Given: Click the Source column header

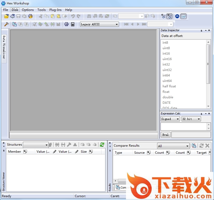Looking at the screenshot, I should pyautogui.click(x=143, y=153).
